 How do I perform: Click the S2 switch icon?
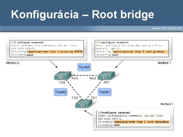click(84, 104)
